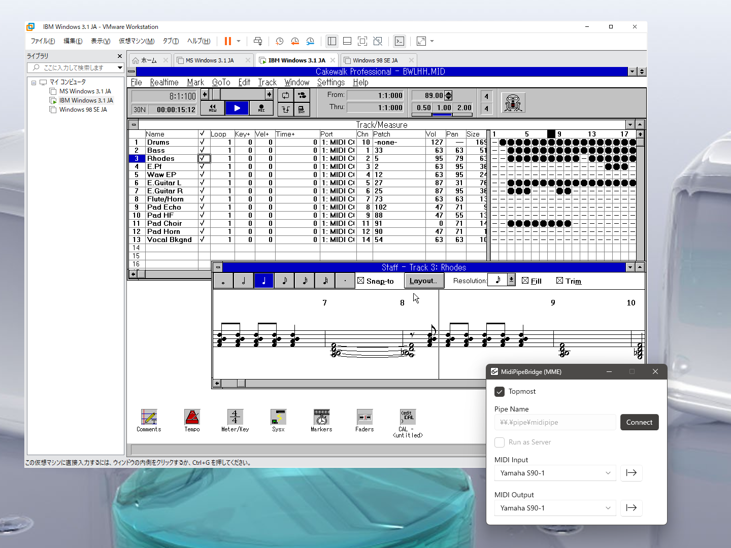Open the minimized Meter/Key icon
731x548 pixels.
tap(235, 421)
